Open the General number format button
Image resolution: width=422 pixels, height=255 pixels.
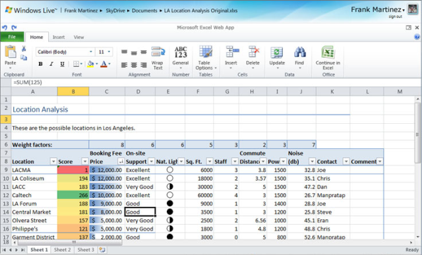pyautogui.click(x=181, y=57)
